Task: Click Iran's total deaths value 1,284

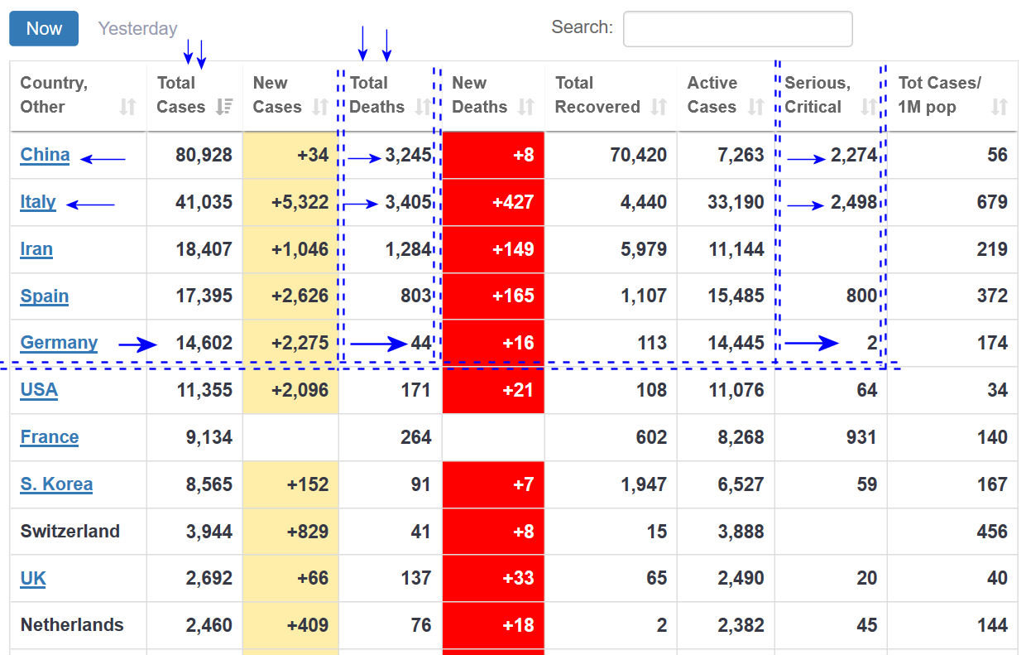Action: [x=409, y=249]
